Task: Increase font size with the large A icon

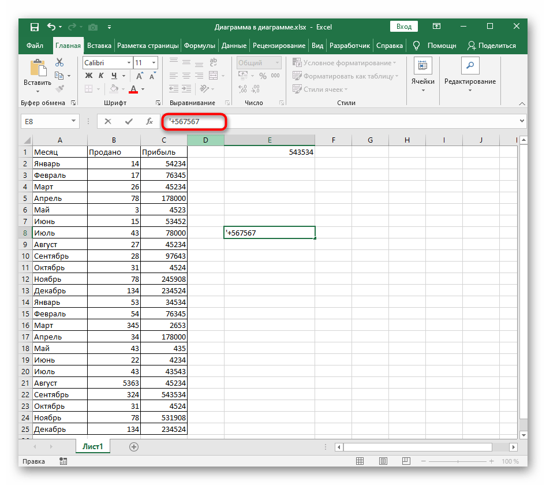Action: click(139, 76)
